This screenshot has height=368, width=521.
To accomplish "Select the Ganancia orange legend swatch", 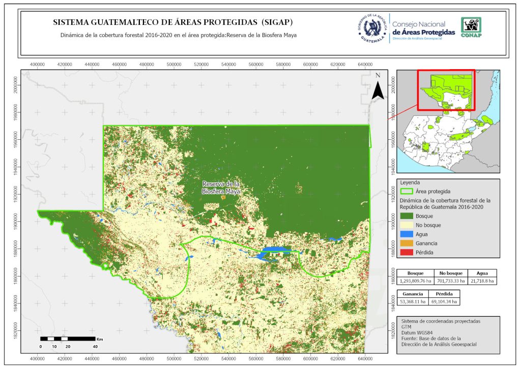I will coord(407,243).
